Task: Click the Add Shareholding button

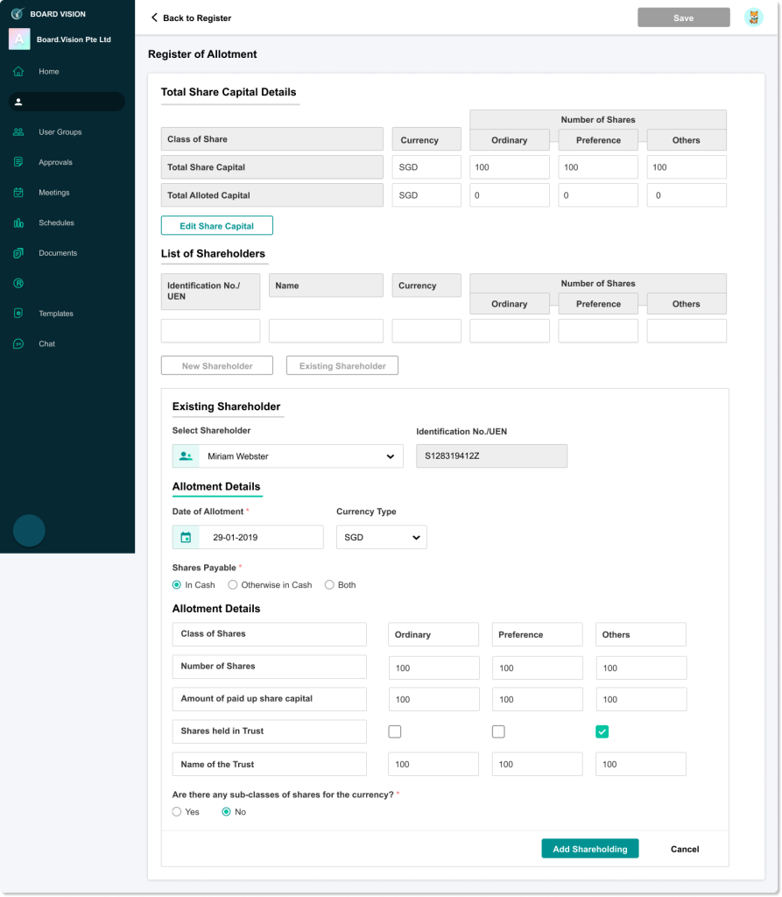Action: click(x=589, y=849)
